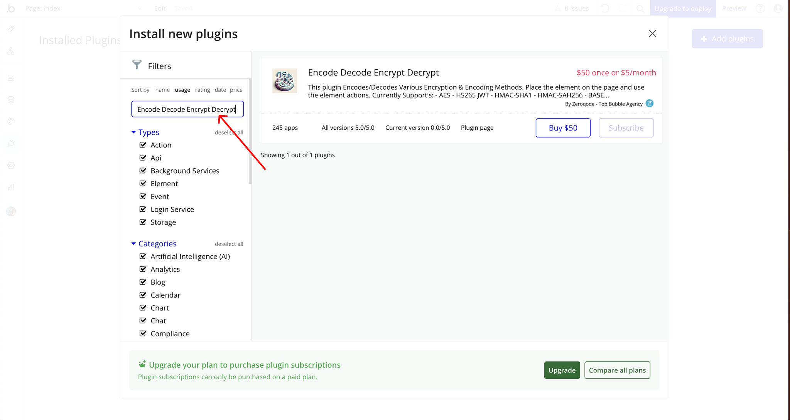The height and width of the screenshot is (420, 790).
Task: Click the Zeroqode agency badge icon
Action: click(650, 104)
